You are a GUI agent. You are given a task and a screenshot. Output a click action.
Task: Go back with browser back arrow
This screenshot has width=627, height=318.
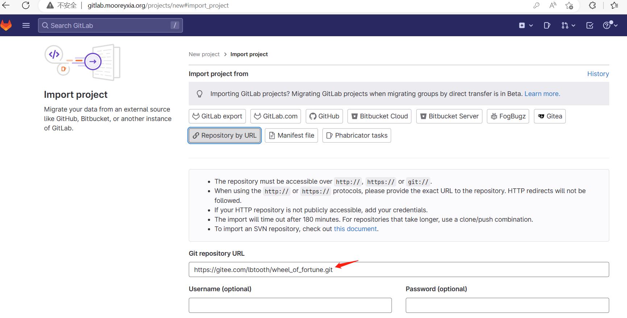[6, 5]
